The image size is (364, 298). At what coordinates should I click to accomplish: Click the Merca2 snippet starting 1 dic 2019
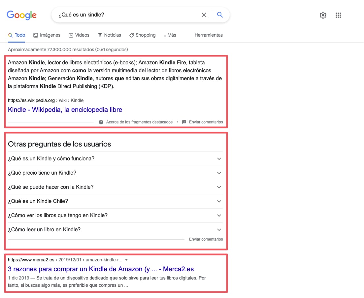click(107, 281)
